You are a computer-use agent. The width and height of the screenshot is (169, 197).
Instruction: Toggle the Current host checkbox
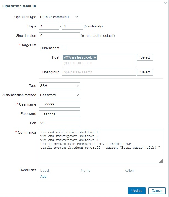coord(64,48)
